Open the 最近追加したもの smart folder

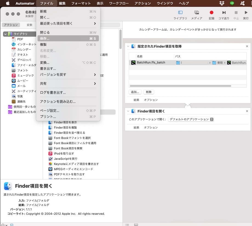22,112
